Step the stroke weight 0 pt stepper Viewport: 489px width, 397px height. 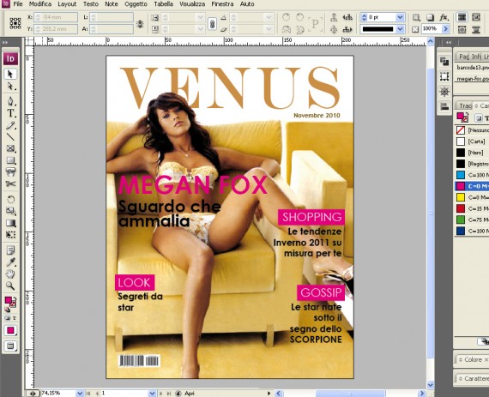(x=364, y=17)
